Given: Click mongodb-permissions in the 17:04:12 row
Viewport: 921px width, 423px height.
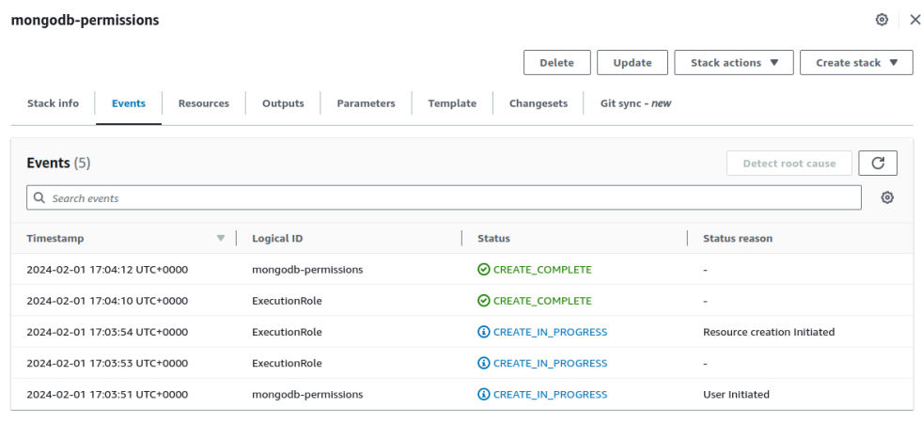Looking at the screenshot, I should [x=307, y=270].
